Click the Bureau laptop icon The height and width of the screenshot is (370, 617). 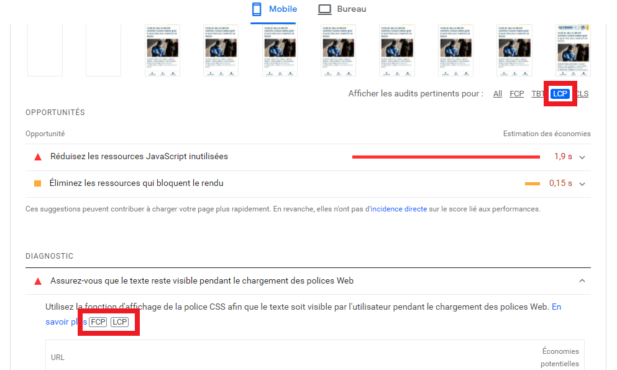pos(324,9)
